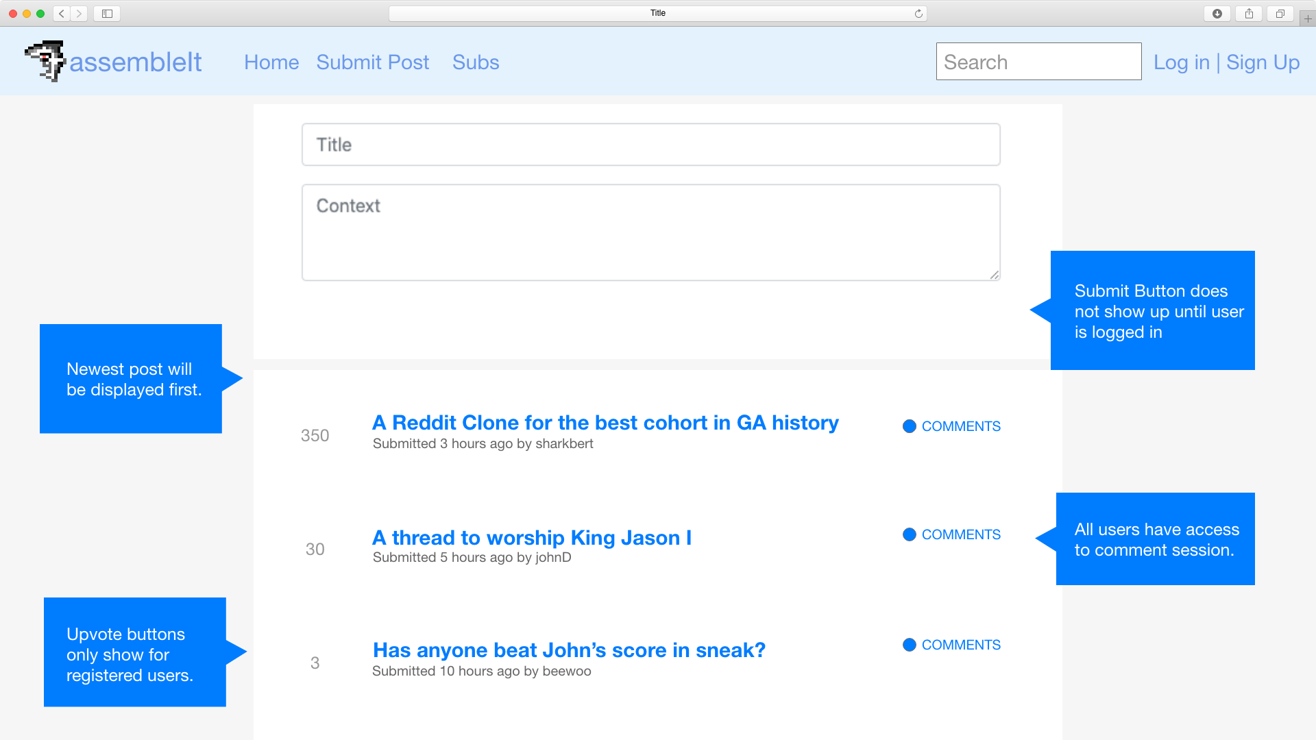Click the browser back navigation arrow
1316x740 pixels.
pyautogui.click(x=62, y=14)
